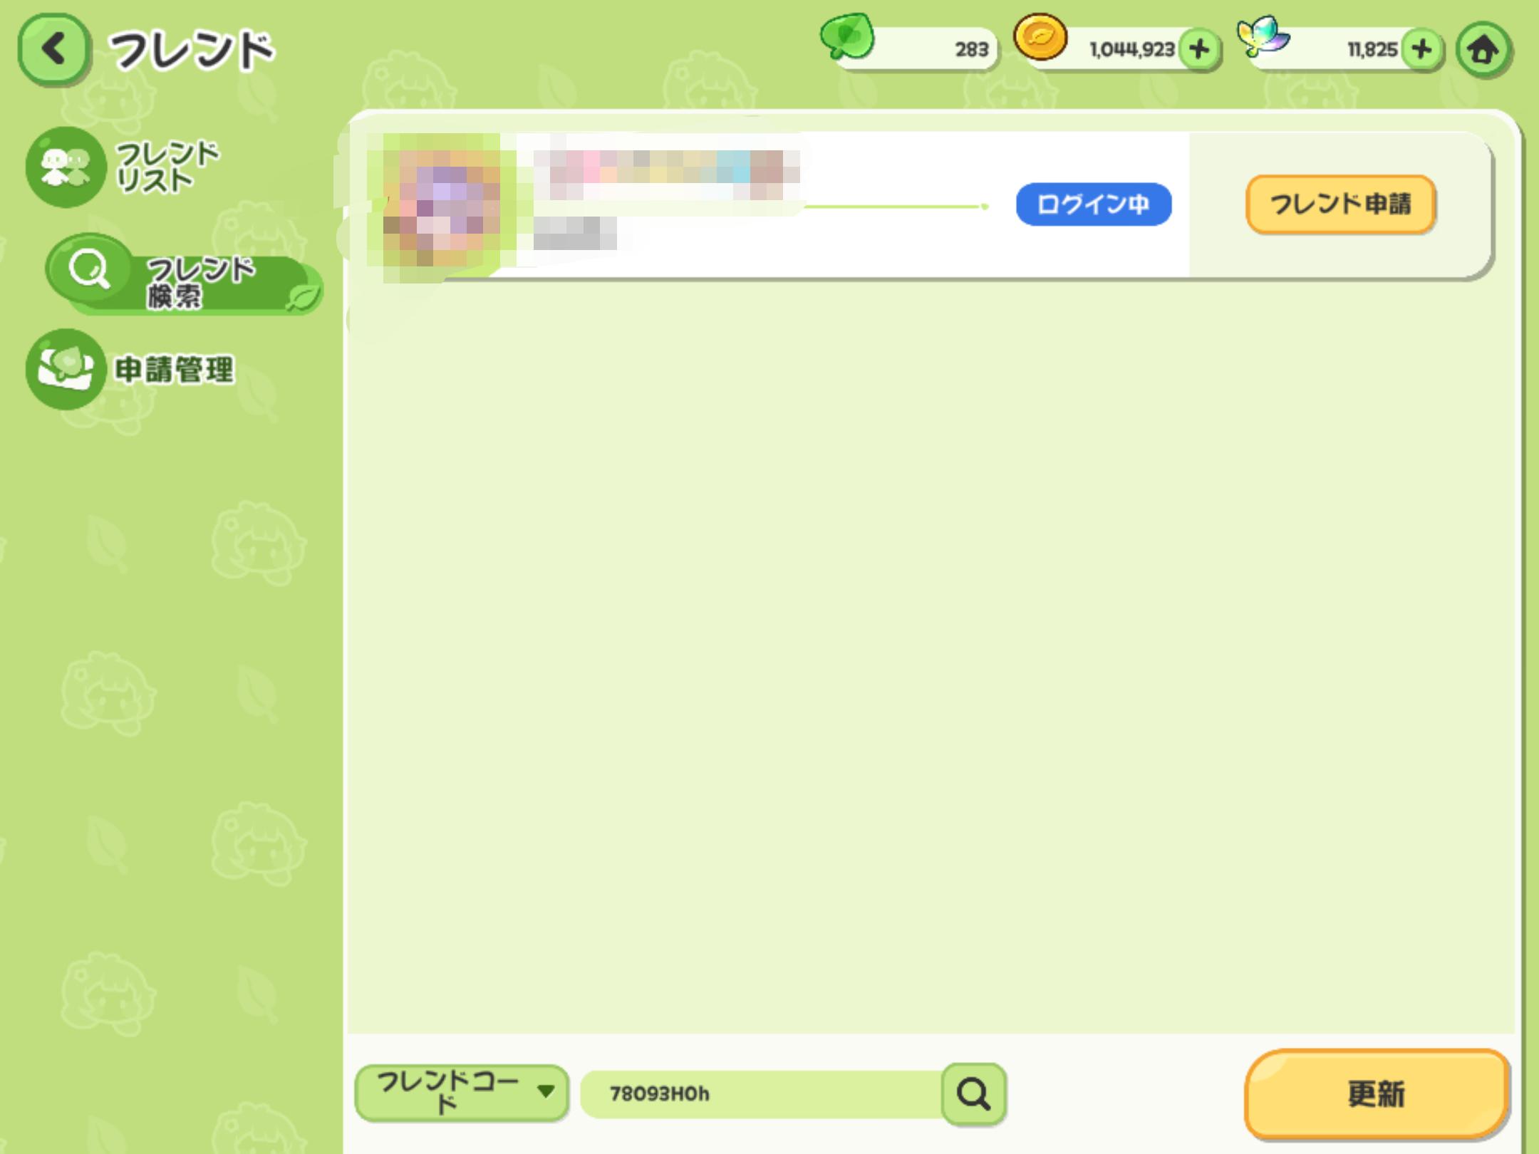Image resolution: width=1539 pixels, height=1154 pixels.
Task: Select the フレンド検索 tab
Action: click(x=184, y=274)
